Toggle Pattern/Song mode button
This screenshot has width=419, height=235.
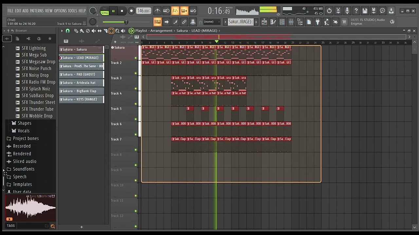point(105,11)
